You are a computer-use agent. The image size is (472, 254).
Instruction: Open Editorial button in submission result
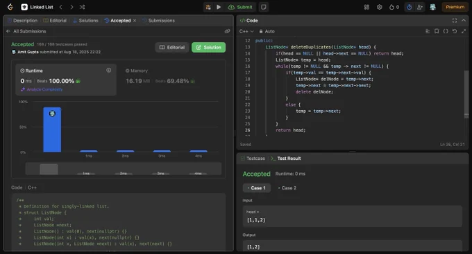(172, 48)
